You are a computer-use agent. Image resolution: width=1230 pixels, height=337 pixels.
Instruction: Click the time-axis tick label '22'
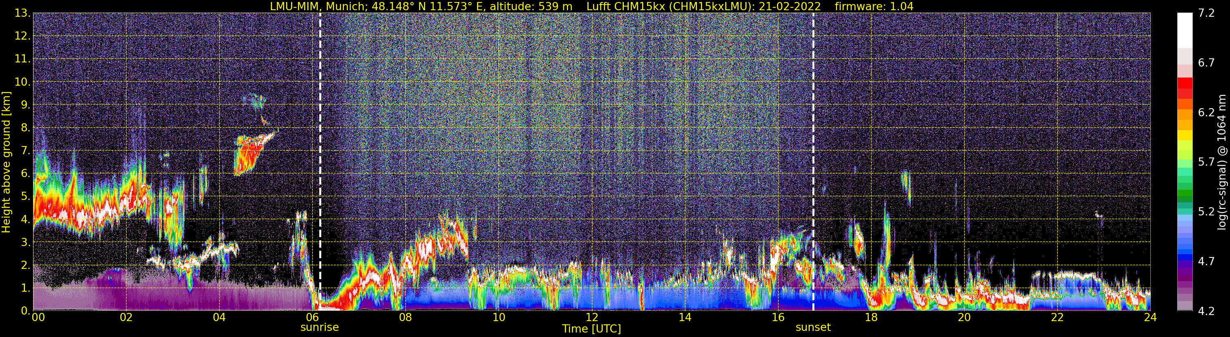coord(1057,318)
